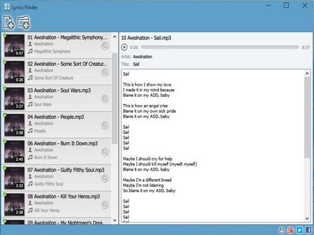Select album thumbnail for 02 Some Sort Of Creature
This screenshot has width=314, height=235.
tap(15, 72)
